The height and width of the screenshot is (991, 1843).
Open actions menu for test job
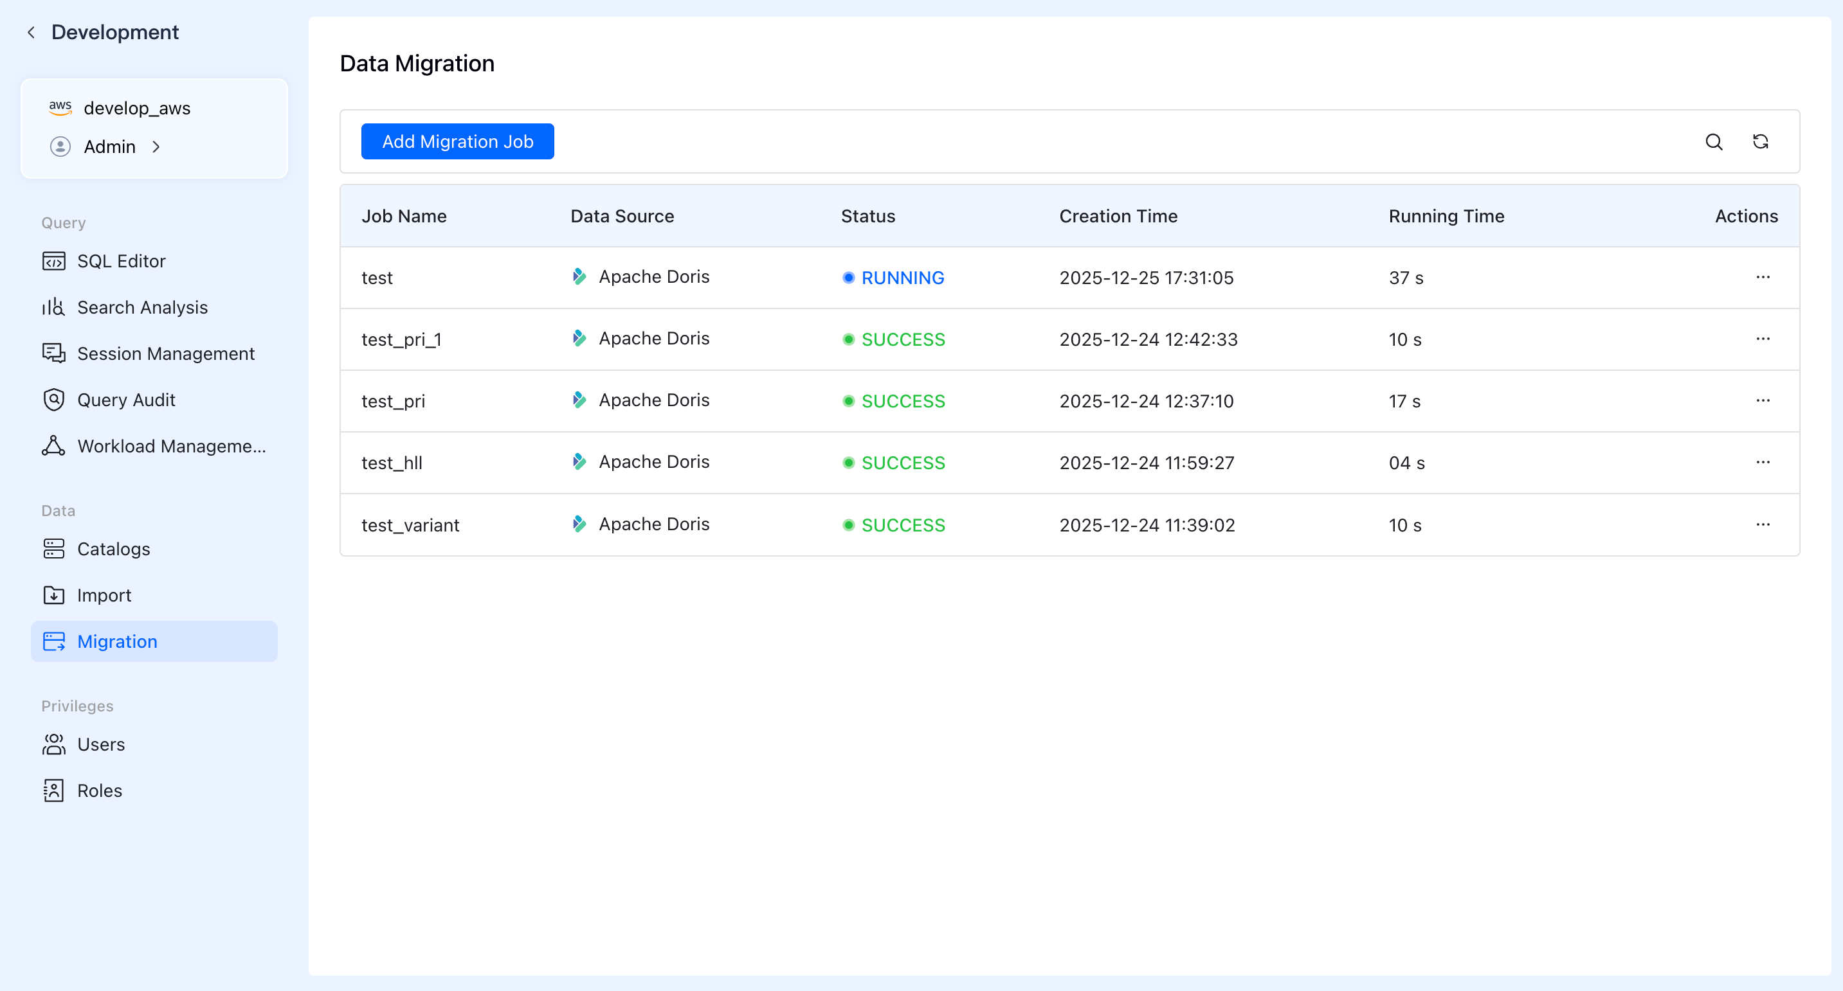(x=1762, y=277)
